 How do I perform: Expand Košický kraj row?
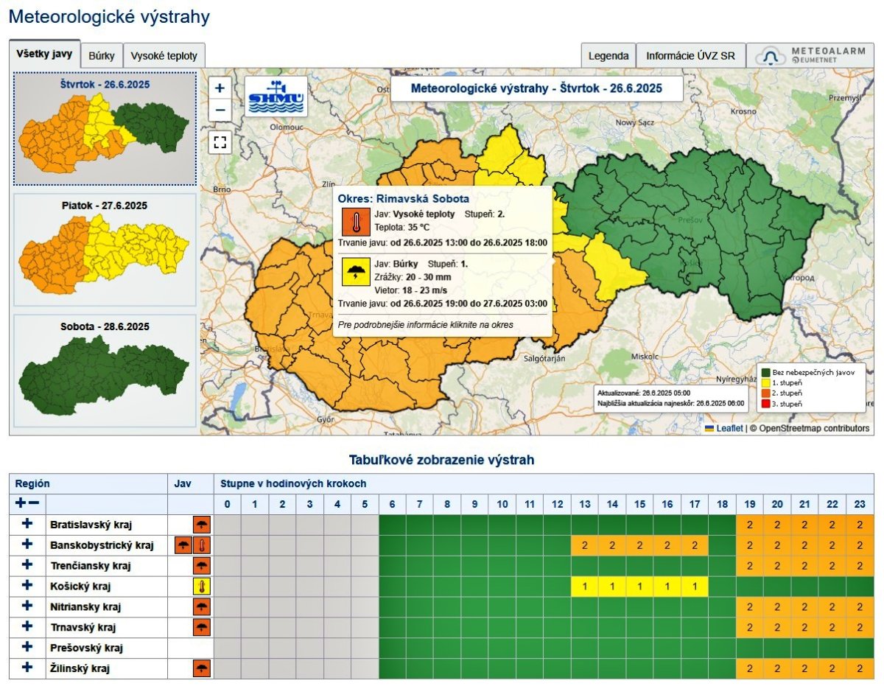[27, 587]
